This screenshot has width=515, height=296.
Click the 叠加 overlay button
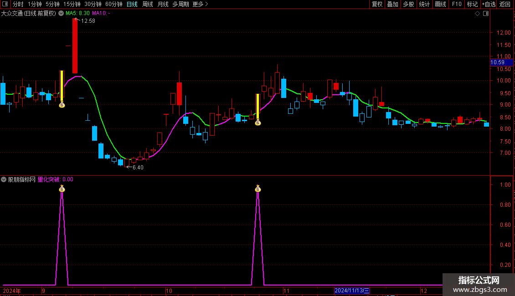click(392, 4)
